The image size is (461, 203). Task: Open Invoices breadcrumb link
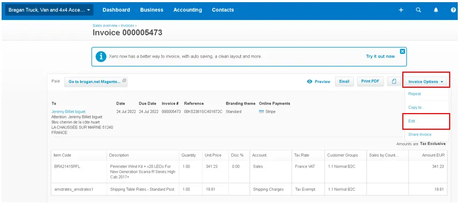click(x=127, y=25)
